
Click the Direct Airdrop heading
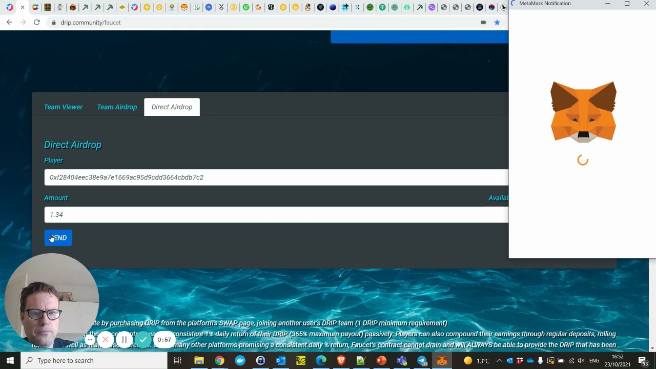coord(73,145)
